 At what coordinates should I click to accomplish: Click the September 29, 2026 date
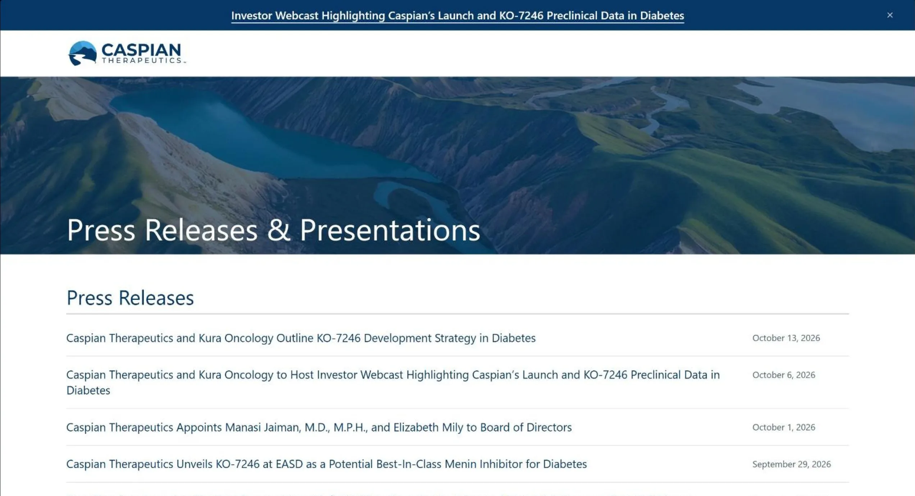tap(792, 464)
